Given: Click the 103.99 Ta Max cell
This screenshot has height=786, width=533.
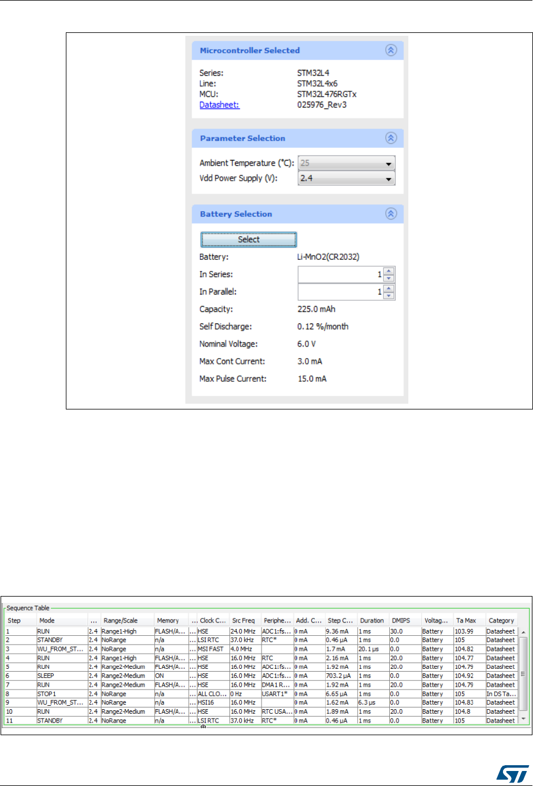Looking at the screenshot, I should 469,631.
